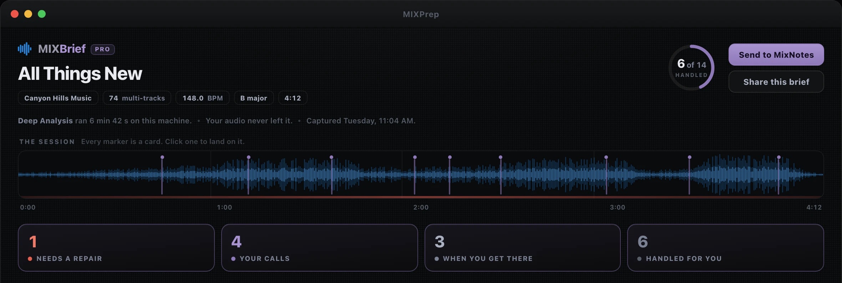Screen dimensions: 842x283
Task: Jump to the marker just after 1:00
Action: [249, 175]
